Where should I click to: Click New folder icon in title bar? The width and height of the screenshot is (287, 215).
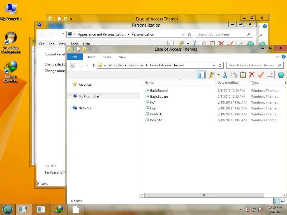pos(84,49)
